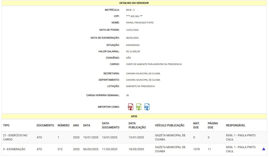Click the 18/03/2025 publication date cell
The image size is (269, 157).
tap(136, 149)
